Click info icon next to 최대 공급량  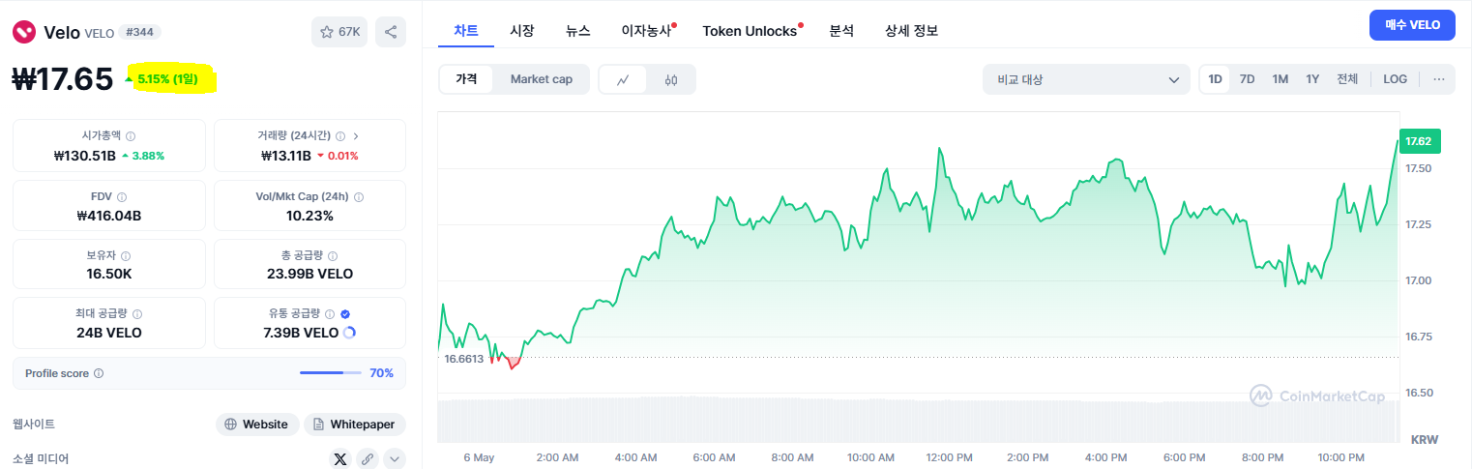[136, 314]
